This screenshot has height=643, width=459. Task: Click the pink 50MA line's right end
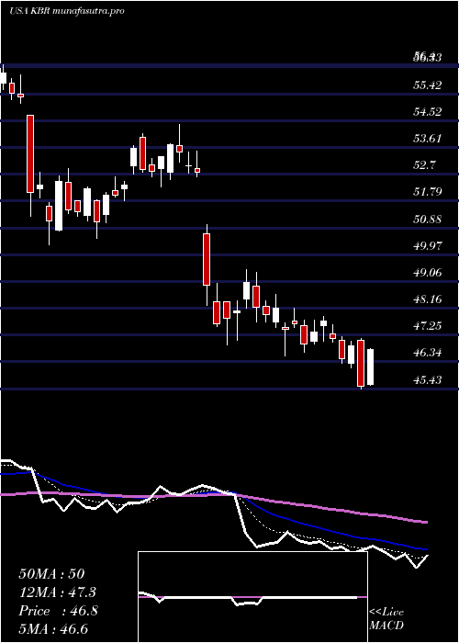coord(426,522)
